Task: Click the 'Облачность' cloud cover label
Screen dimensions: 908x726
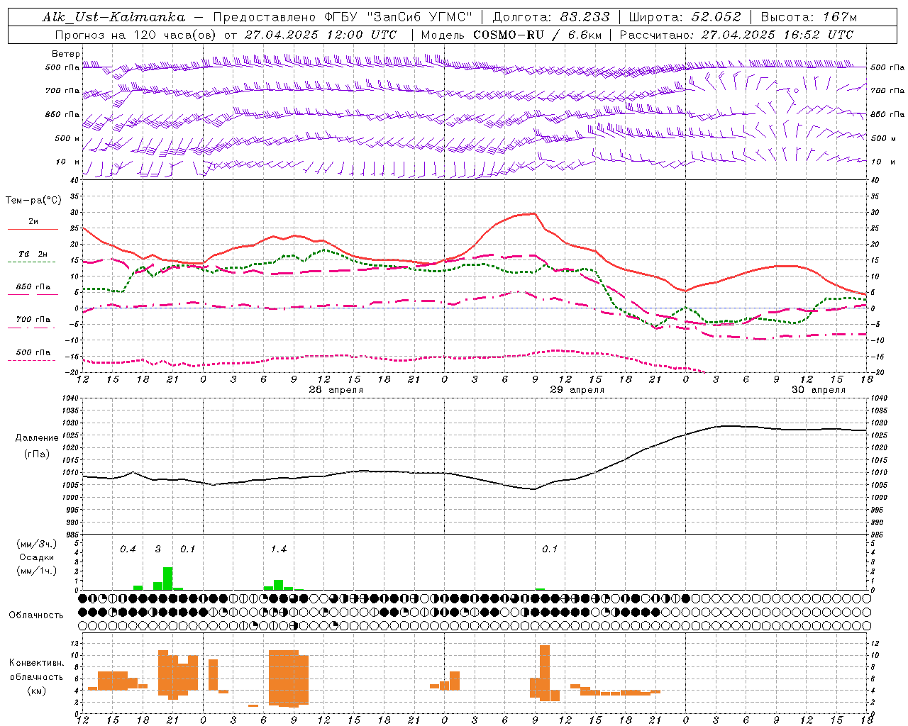Action: (x=37, y=615)
